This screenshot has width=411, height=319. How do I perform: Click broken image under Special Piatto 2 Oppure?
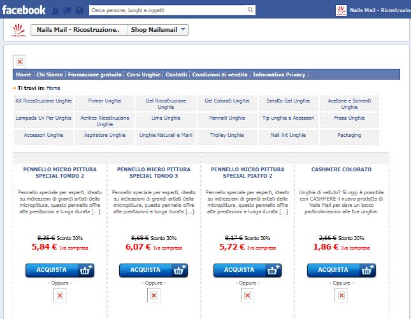pos(247,295)
